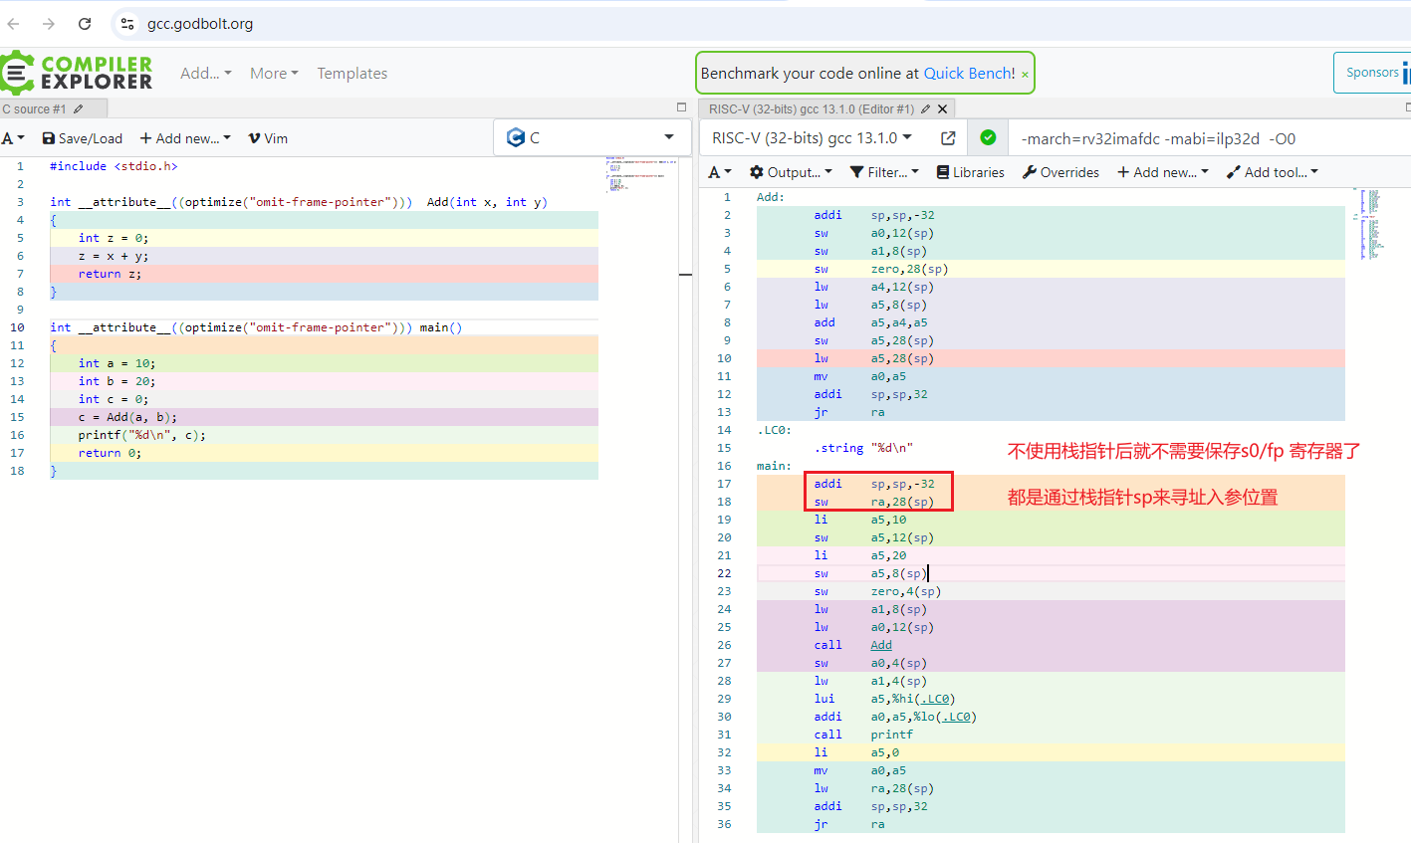Maximize the source editor pane
Screen dimensions: 1411x843
click(x=682, y=107)
